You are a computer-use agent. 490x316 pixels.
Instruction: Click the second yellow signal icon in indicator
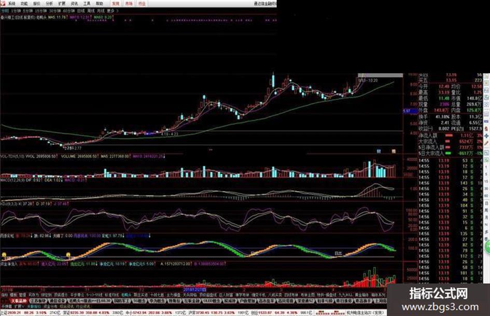coord(68,255)
